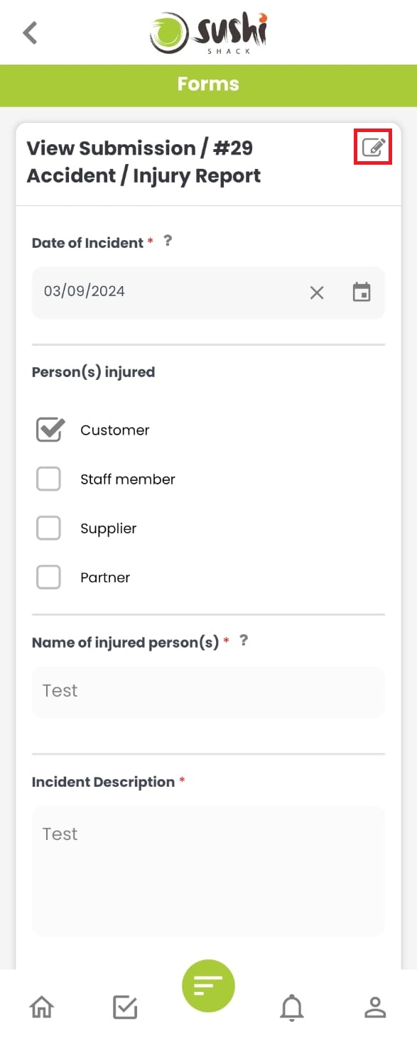Image resolution: width=417 pixels, height=1041 pixels.
Task: Open calendar picker for incident date
Action: (362, 292)
